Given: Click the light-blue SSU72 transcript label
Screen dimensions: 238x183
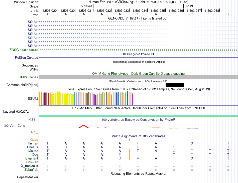Looking at the screenshot, I should (33, 38).
